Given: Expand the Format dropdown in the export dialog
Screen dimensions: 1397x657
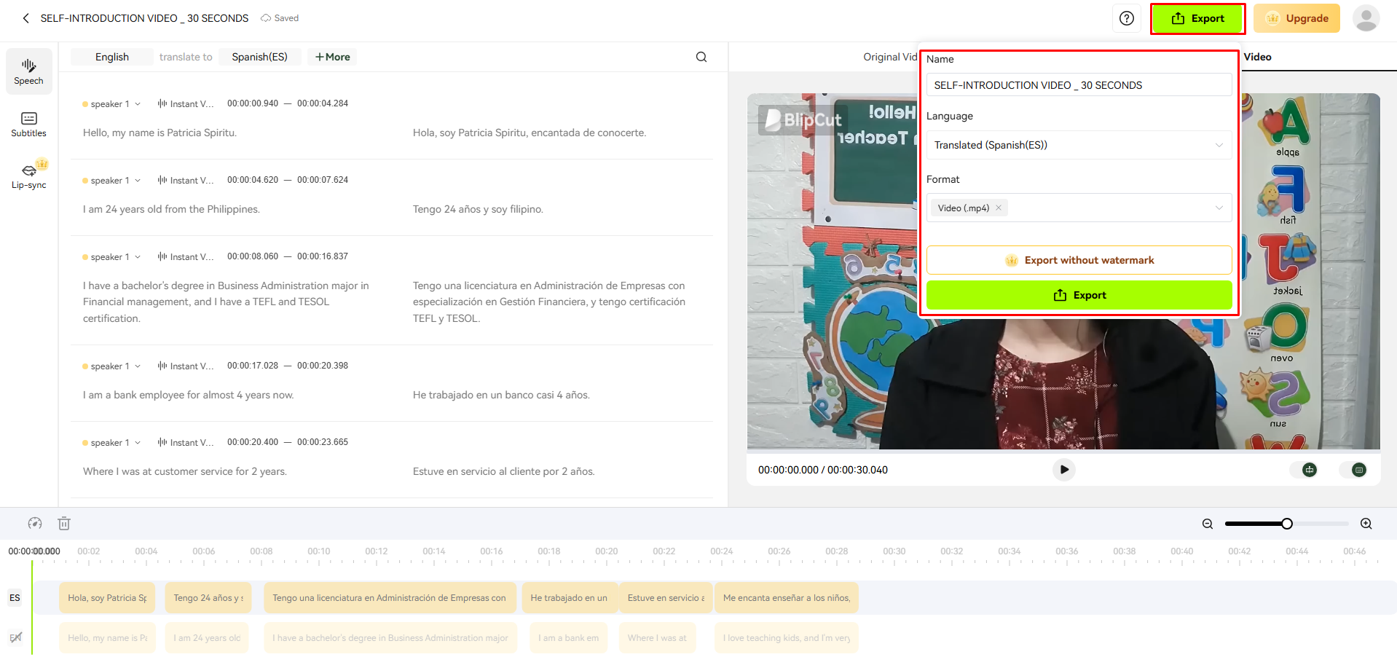Looking at the screenshot, I should tap(1219, 208).
